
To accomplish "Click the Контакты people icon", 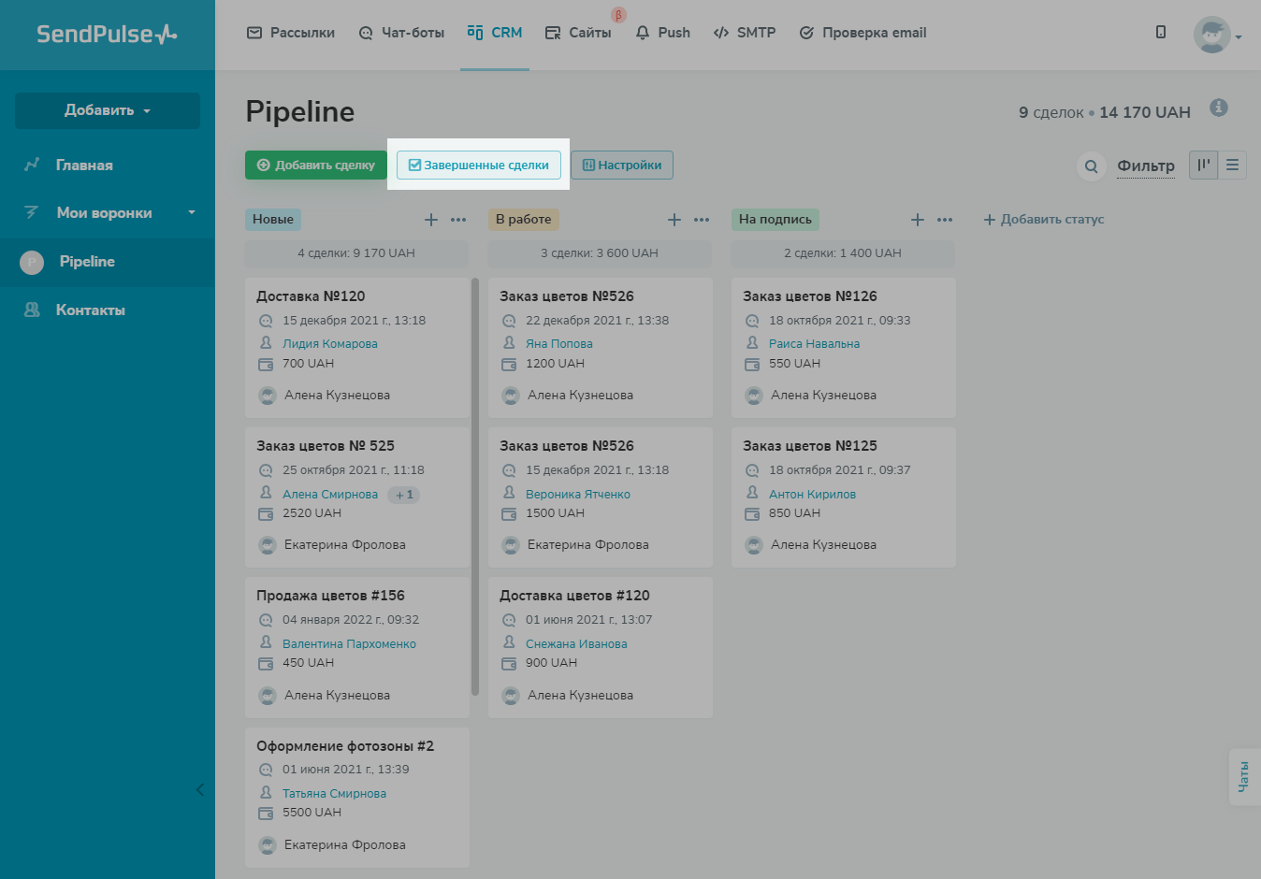I will pos(32,310).
